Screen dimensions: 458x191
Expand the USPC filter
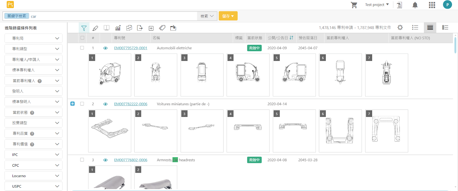(33, 186)
